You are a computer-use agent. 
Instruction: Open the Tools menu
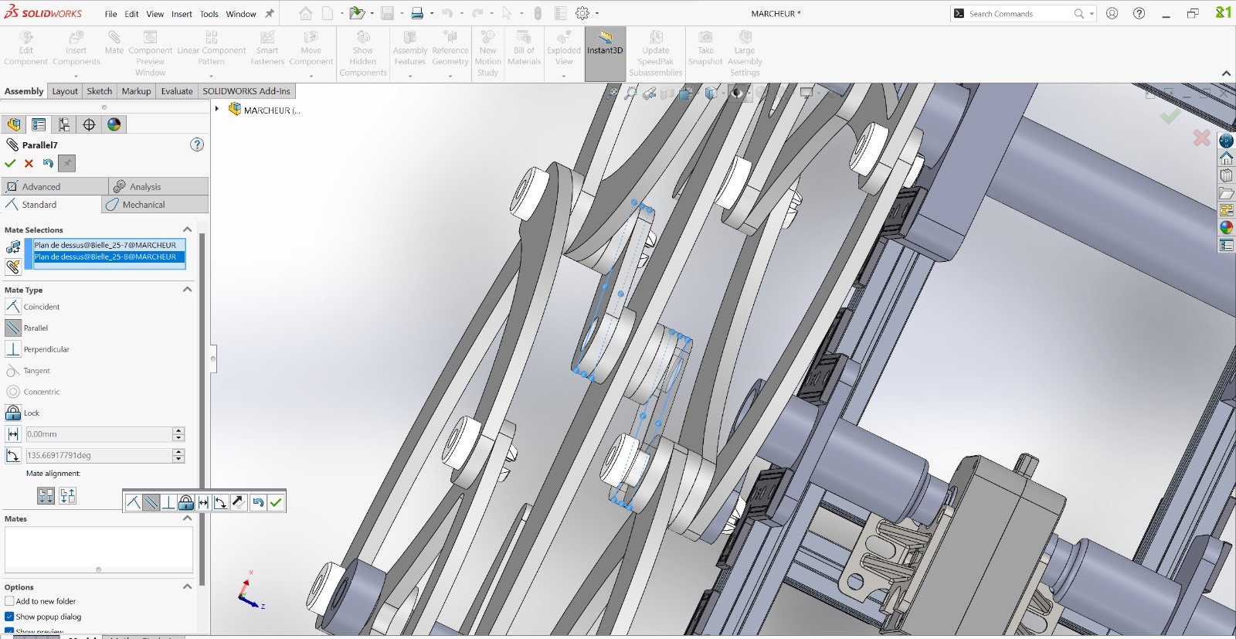coord(209,14)
